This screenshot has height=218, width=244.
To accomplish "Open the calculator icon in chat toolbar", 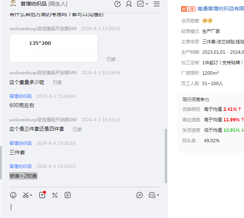I will coord(55,195).
